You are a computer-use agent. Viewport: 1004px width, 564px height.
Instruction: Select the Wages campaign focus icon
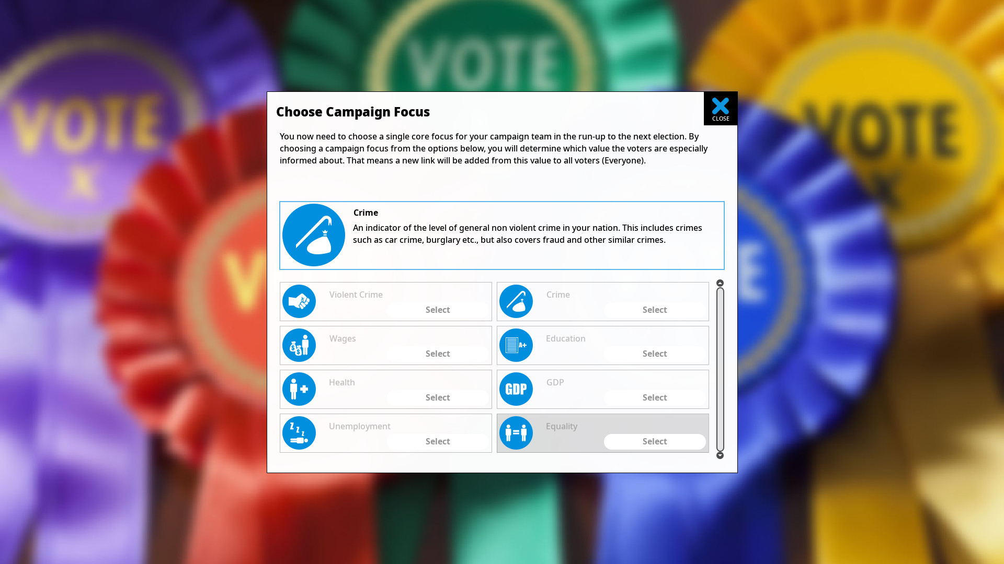pos(299,345)
